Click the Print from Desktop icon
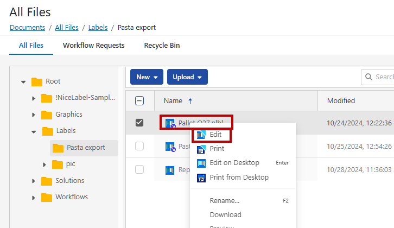 click(201, 178)
